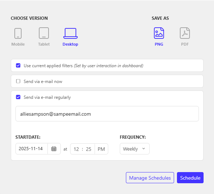Image resolution: width=214 pixels, height=194 pixels.
Task: Click the SAVE AS heading
Action: coord(160,18)
